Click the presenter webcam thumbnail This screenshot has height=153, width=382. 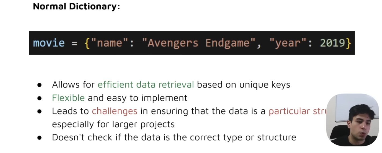pyautogui.click(x=352, y=120)
